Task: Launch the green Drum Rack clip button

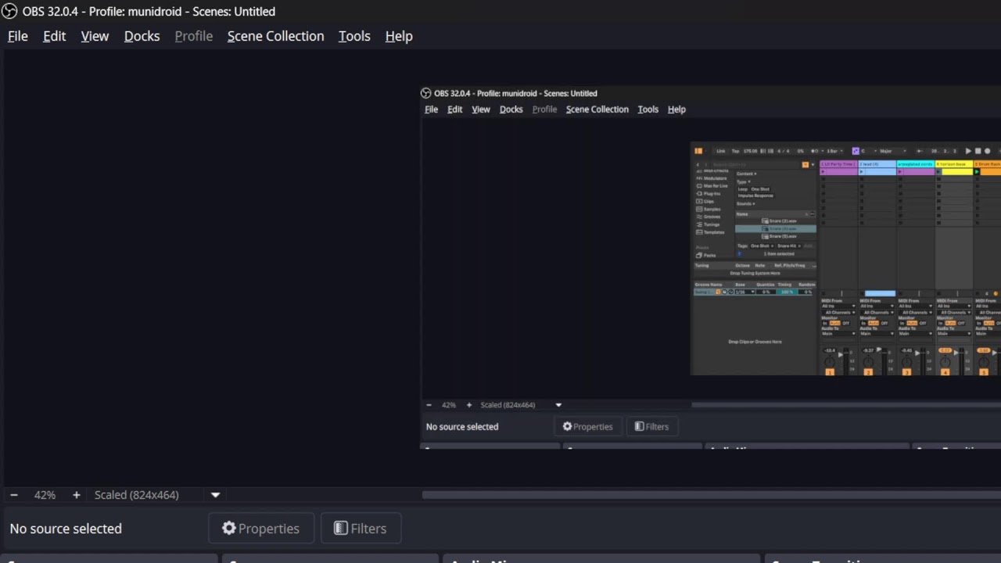Action: coord(977,172)
